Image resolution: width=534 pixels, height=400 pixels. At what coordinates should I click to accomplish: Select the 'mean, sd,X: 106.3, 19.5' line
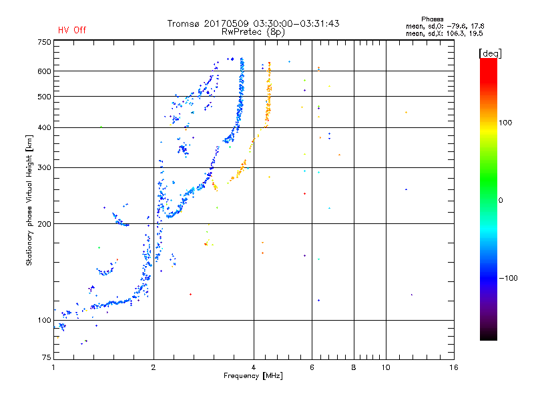coord(444,33)
